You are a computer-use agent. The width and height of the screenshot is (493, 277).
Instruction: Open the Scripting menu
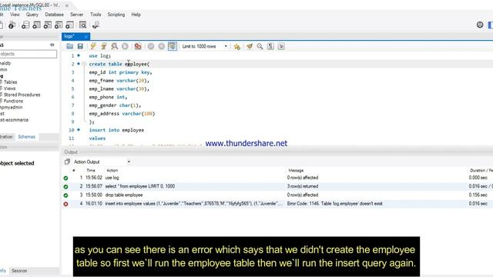[x=116, y=15]
